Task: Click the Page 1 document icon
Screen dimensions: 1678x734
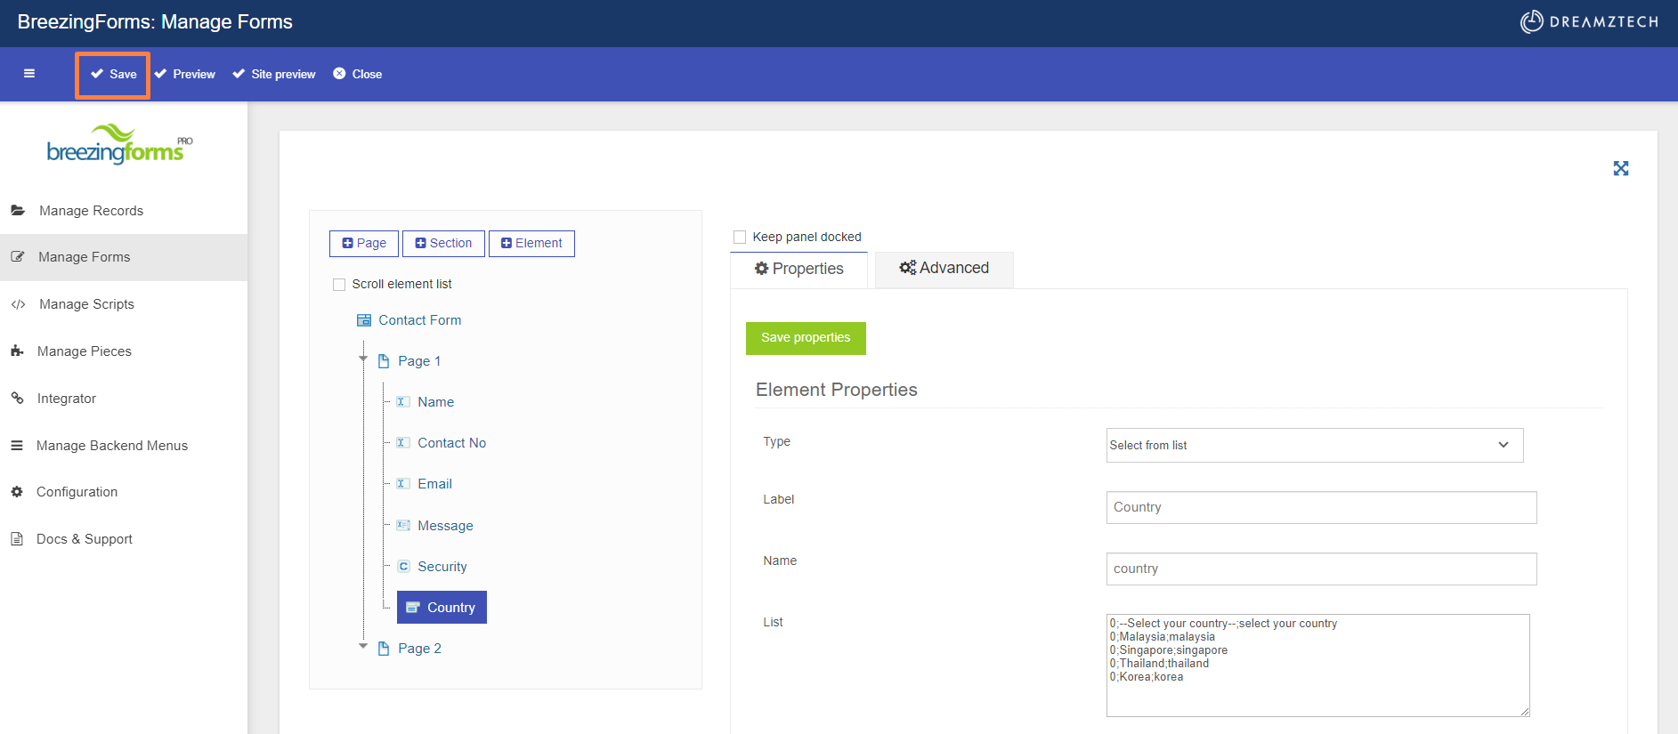Action: click(x=384, y=361)
